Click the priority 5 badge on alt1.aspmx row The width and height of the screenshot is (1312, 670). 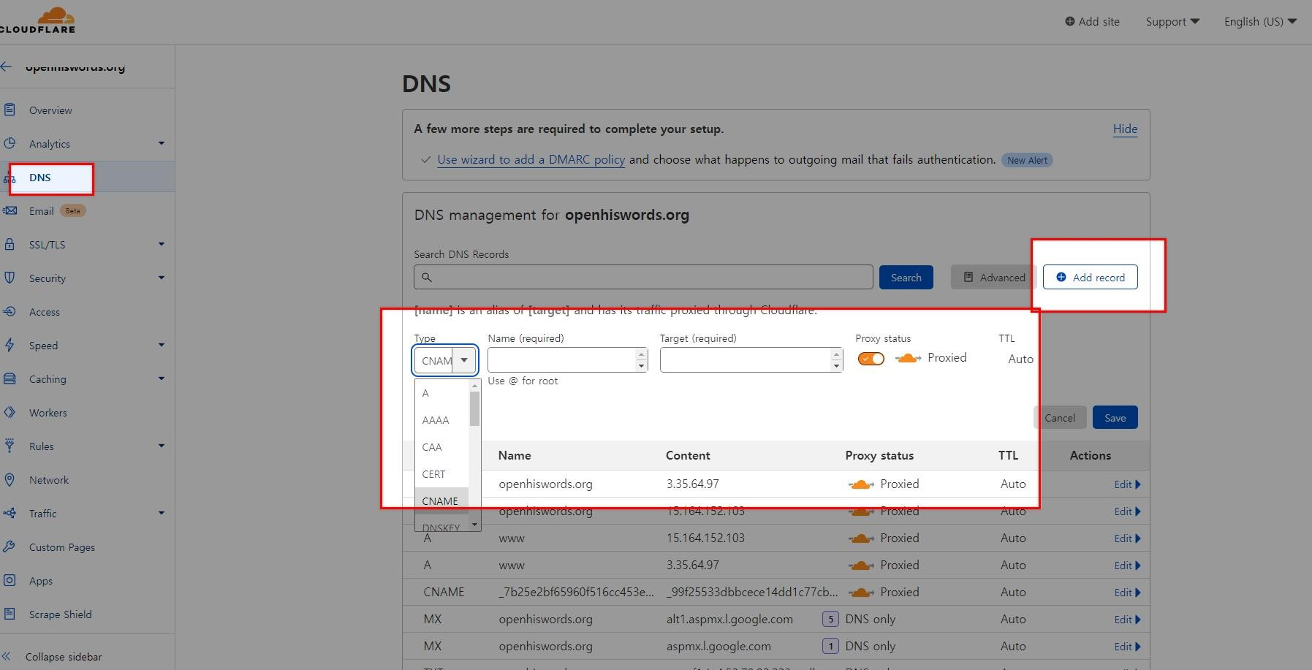(830, 620)
